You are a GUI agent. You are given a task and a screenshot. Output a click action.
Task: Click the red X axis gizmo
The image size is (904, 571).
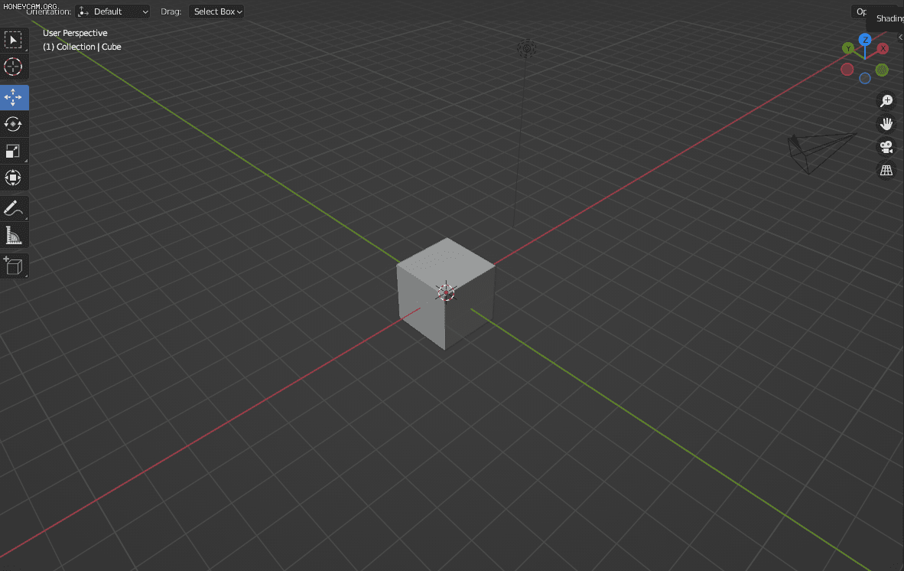point(883,48)
